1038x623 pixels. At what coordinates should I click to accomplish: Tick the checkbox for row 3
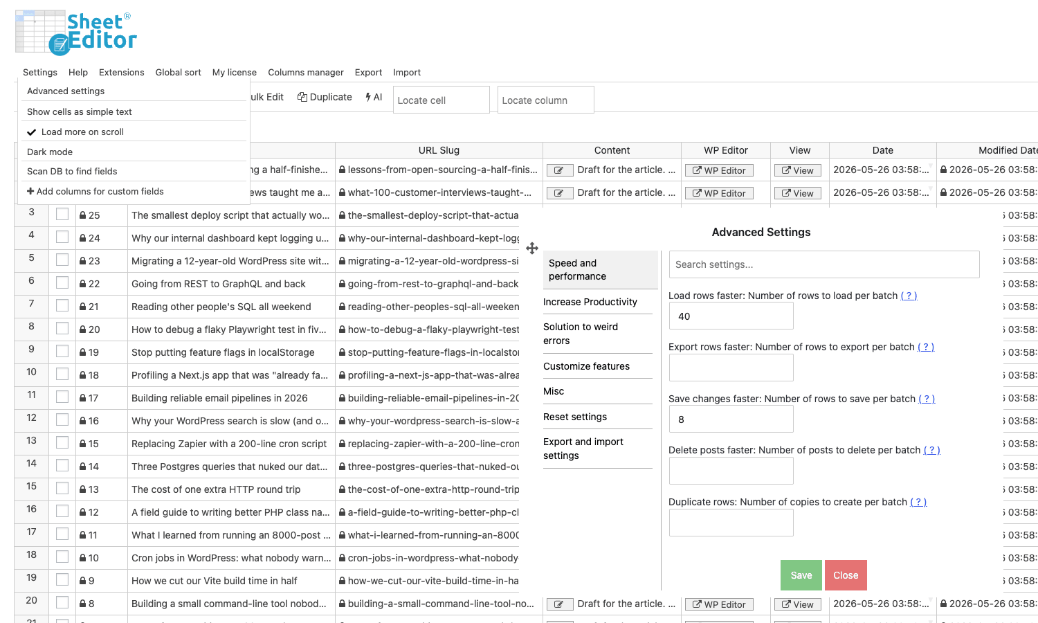pos(62,215)
